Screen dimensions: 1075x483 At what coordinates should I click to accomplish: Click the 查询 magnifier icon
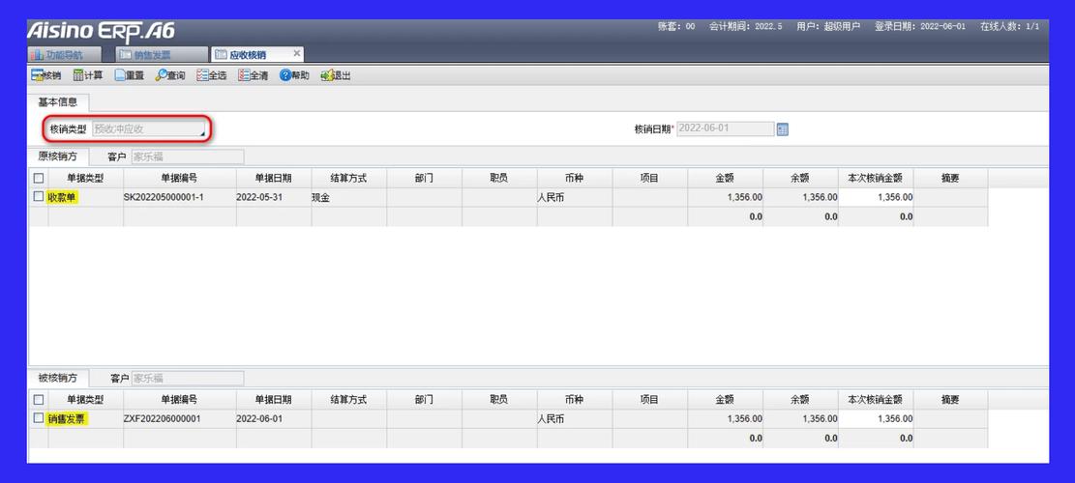click(x=161, y=76)
